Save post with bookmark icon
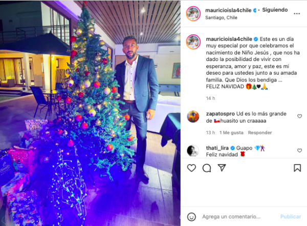This screenshot has height=226, width=307. click(297, 168)
